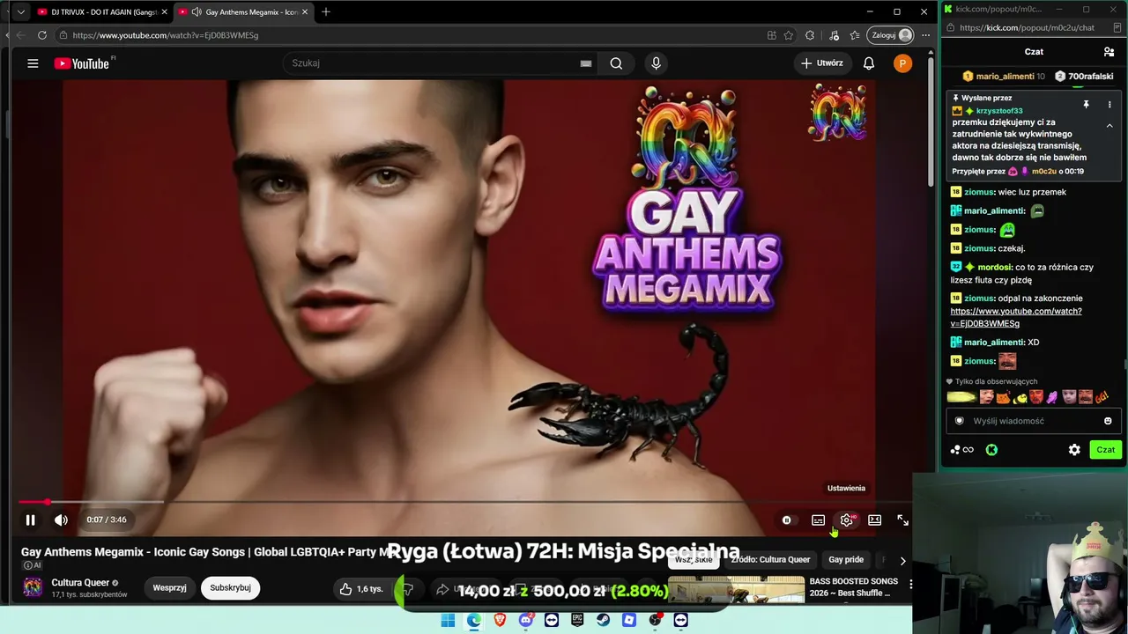Open the YouTube link in chat
Screen dimensions: 1128x634
(x=1015, y=317)
